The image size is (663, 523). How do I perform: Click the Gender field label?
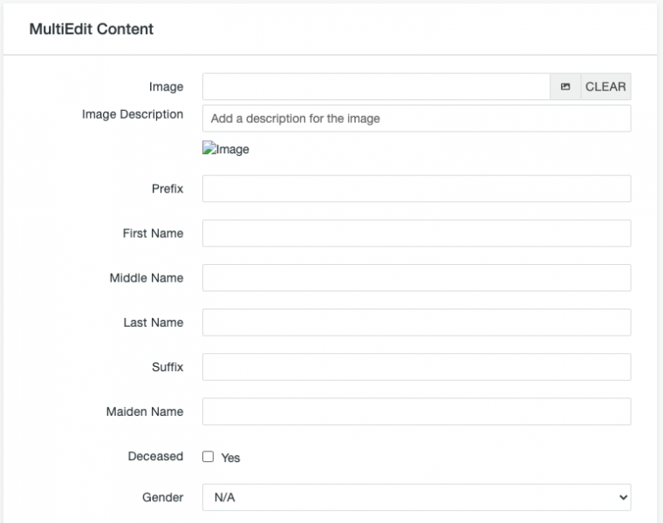click(163, 497)
